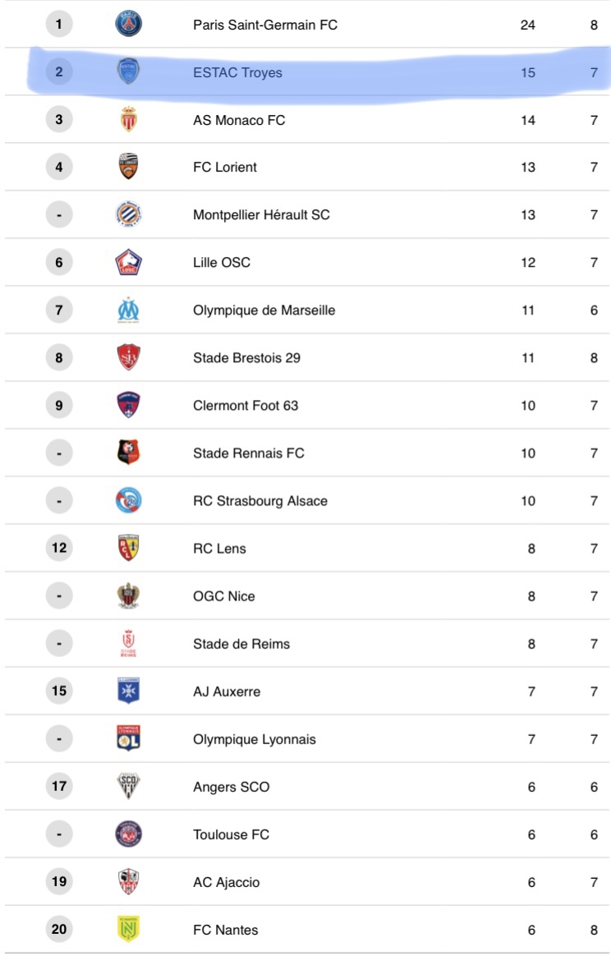Click the rank 20 position badge

pyautogui.click(x=59, y=930)
